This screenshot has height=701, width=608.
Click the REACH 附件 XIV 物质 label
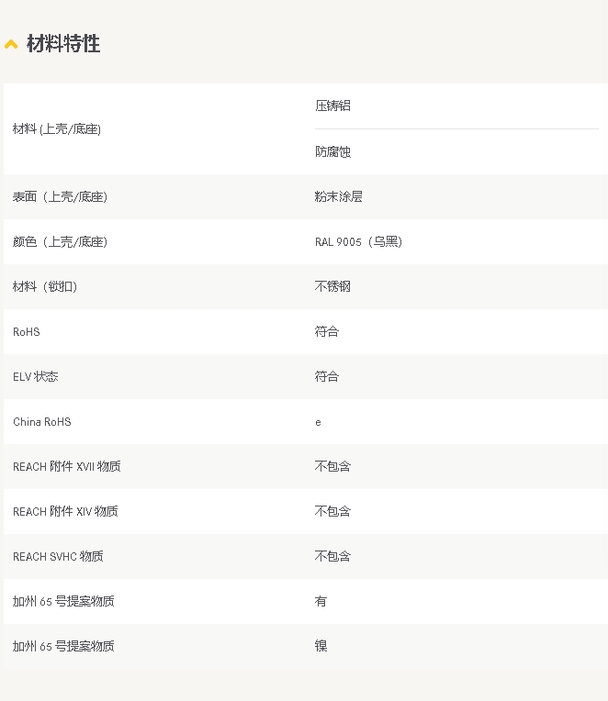[x=65, y=512]
